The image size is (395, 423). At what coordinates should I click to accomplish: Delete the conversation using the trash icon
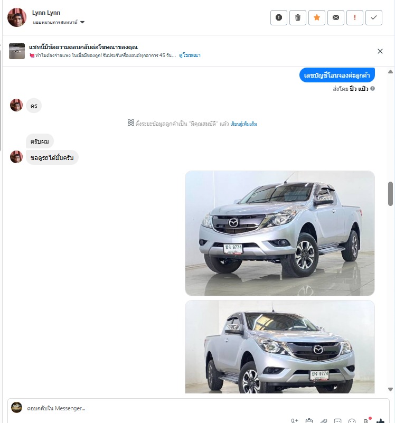click(298, 17)
